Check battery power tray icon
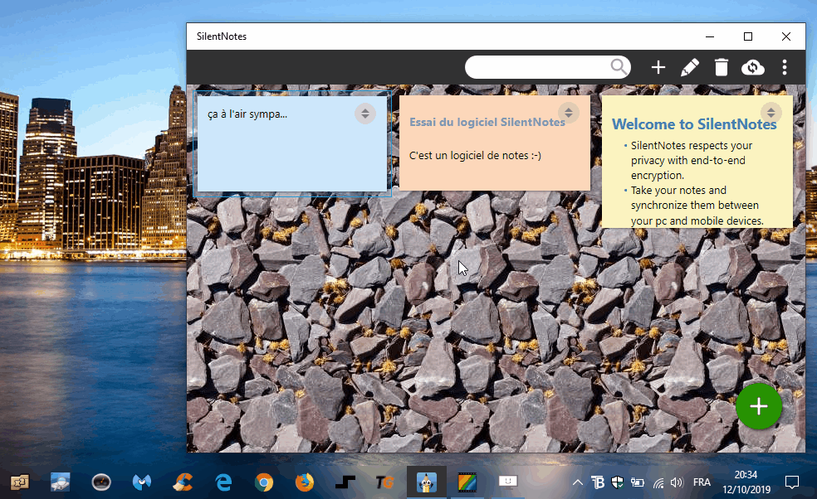 637,482
